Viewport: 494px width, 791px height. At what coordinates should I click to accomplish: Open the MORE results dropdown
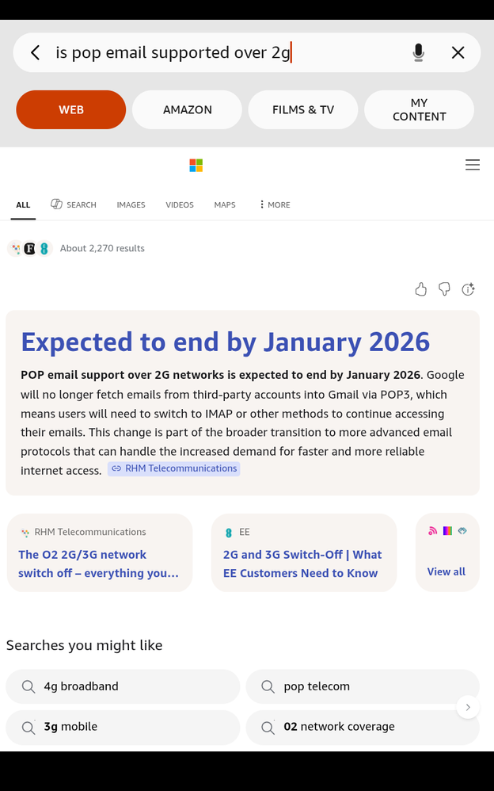(273, 204)
